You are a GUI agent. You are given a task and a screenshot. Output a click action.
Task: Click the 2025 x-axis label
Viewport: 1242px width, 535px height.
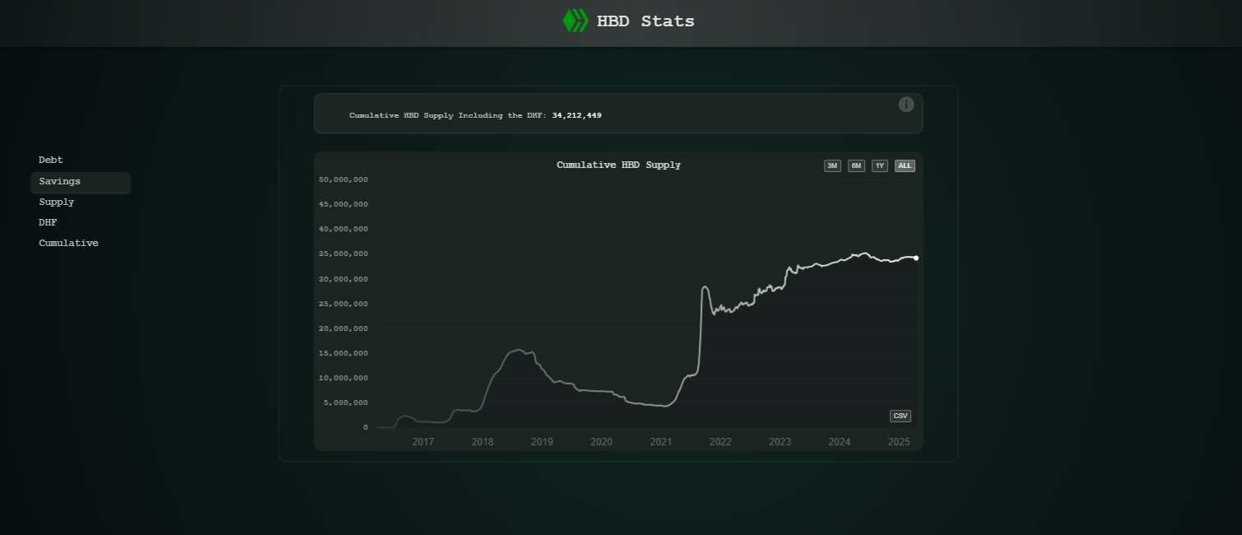(899, 442)
